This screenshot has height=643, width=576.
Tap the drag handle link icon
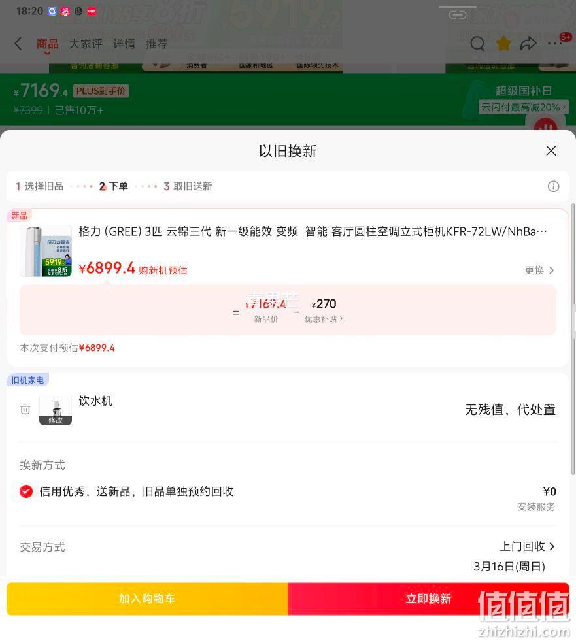[x=458, y=15]
